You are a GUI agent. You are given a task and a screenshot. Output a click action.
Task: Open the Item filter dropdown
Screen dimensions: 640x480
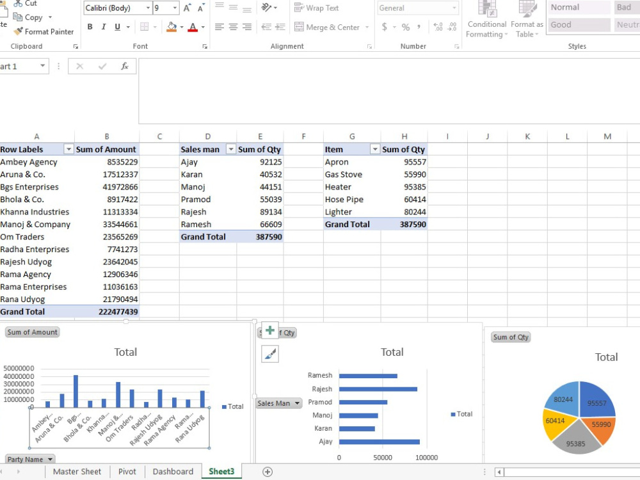click(374, 149)
